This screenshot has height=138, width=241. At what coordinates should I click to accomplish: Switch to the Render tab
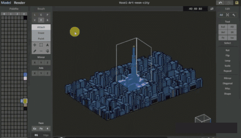tap(20, 3)
